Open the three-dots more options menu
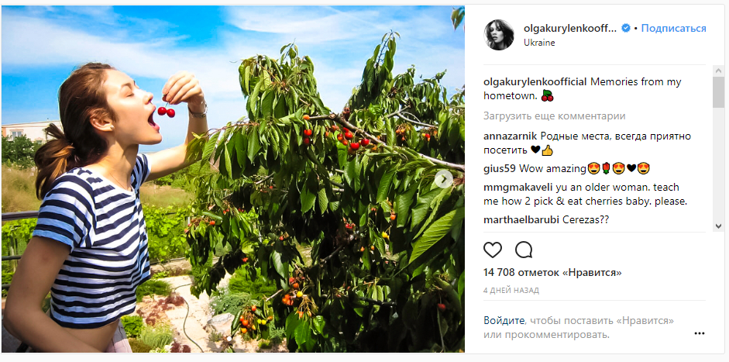The height and width of the screenshot is (362, 729). [x=700, y=333]
